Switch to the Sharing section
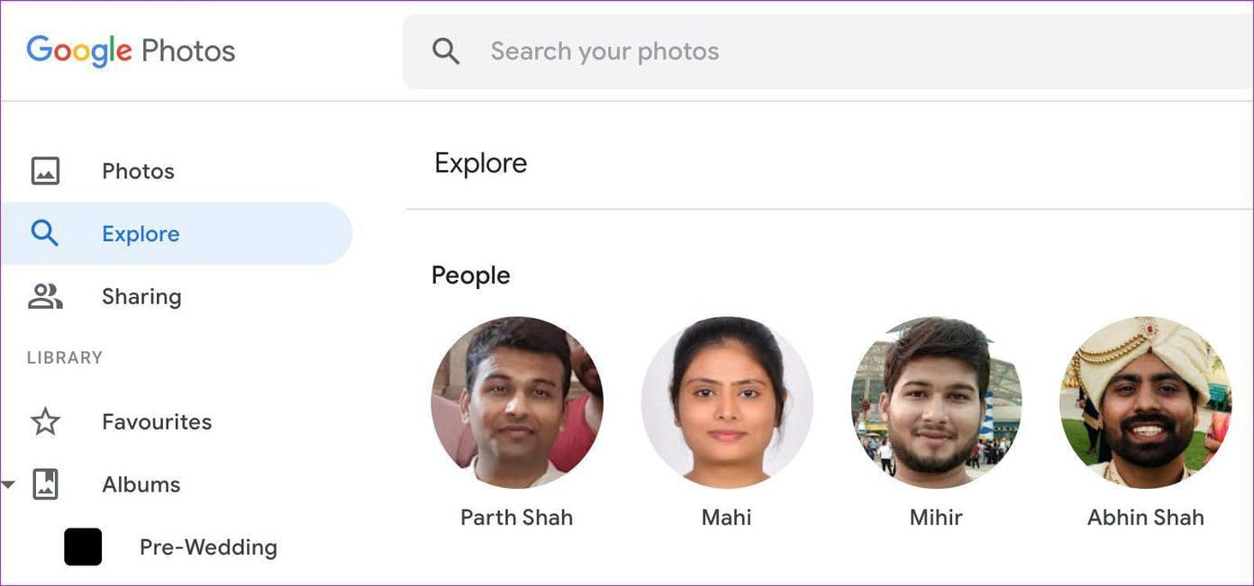The width and height of the screenshot is (1254, 586). [x=141, y=296]
